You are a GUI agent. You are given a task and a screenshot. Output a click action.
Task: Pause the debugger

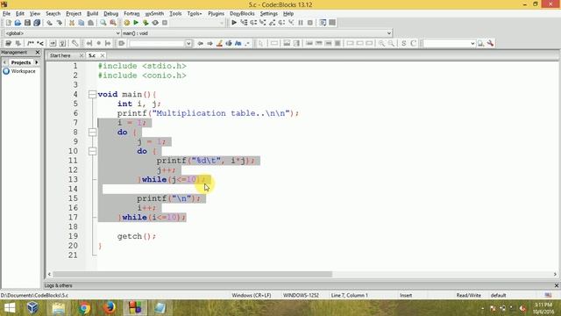pyautogui.click(x=301, y=23)
